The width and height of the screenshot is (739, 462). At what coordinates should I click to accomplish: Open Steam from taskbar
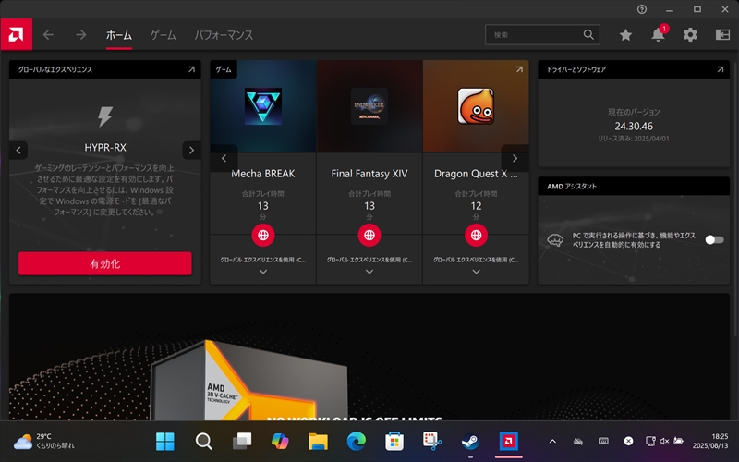pyautogui.click(x=470, y=442)
